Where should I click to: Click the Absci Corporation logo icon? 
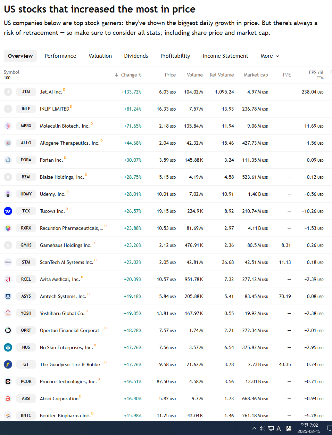(x=8, y=398)
